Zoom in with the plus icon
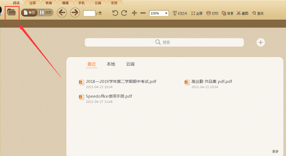Image resolution: width=286 pixels, height=156 pixels. pos(134,13)
